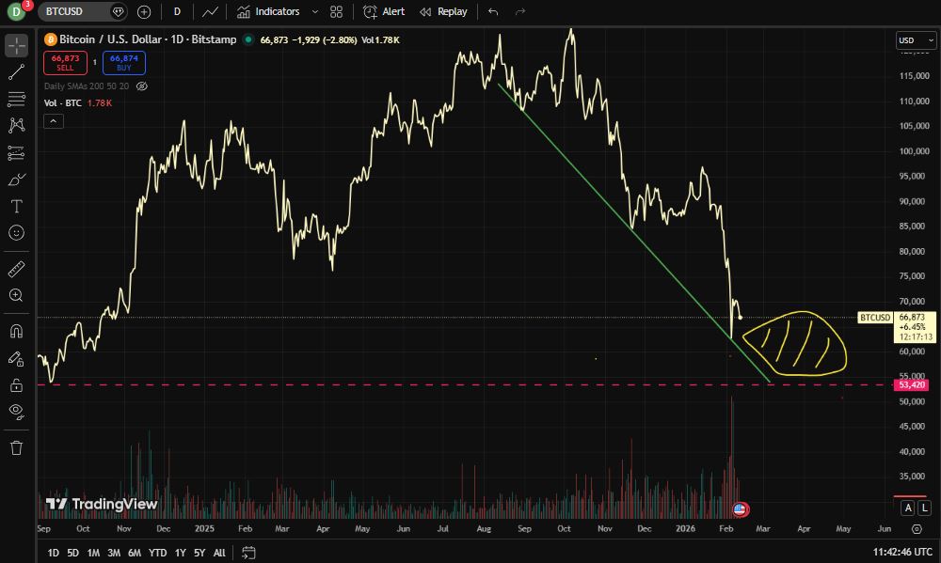Set time range to 3M

coord(114,553)
